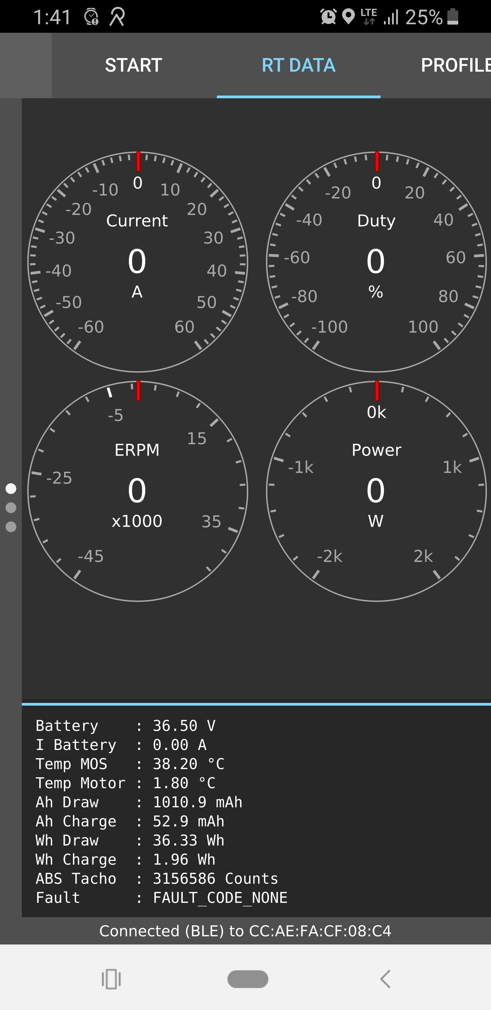Select the RT DATA tab
The width and height of the screenshot is (491, 1010).
(x=298, y=65)
